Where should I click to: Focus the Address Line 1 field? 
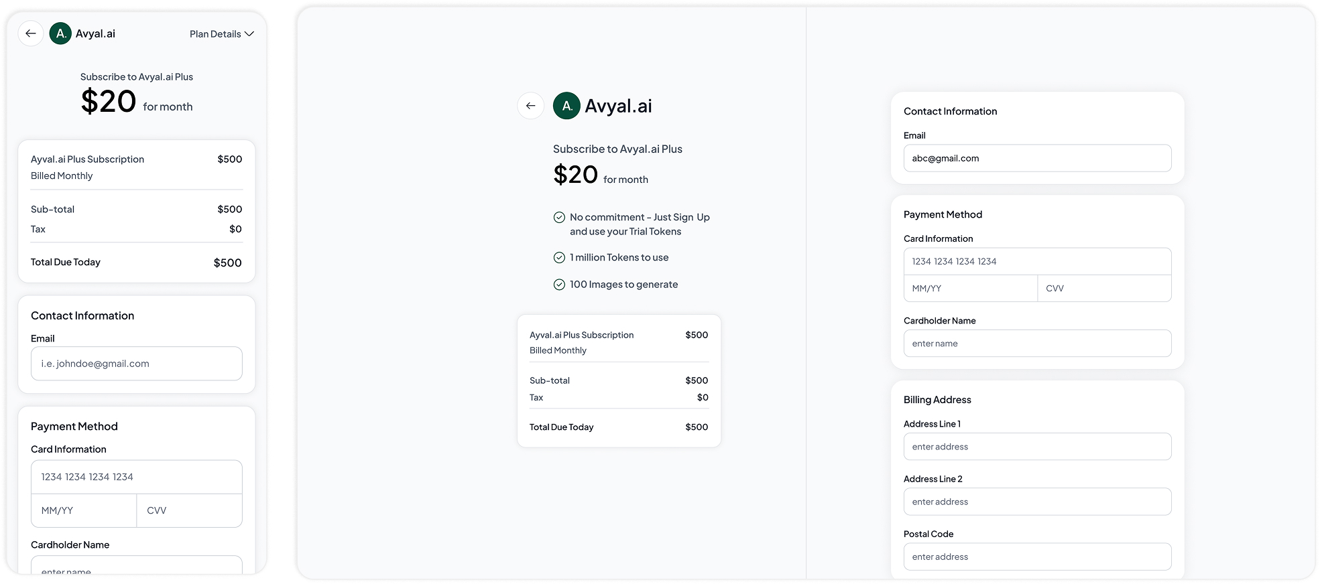click(1038, 446)
